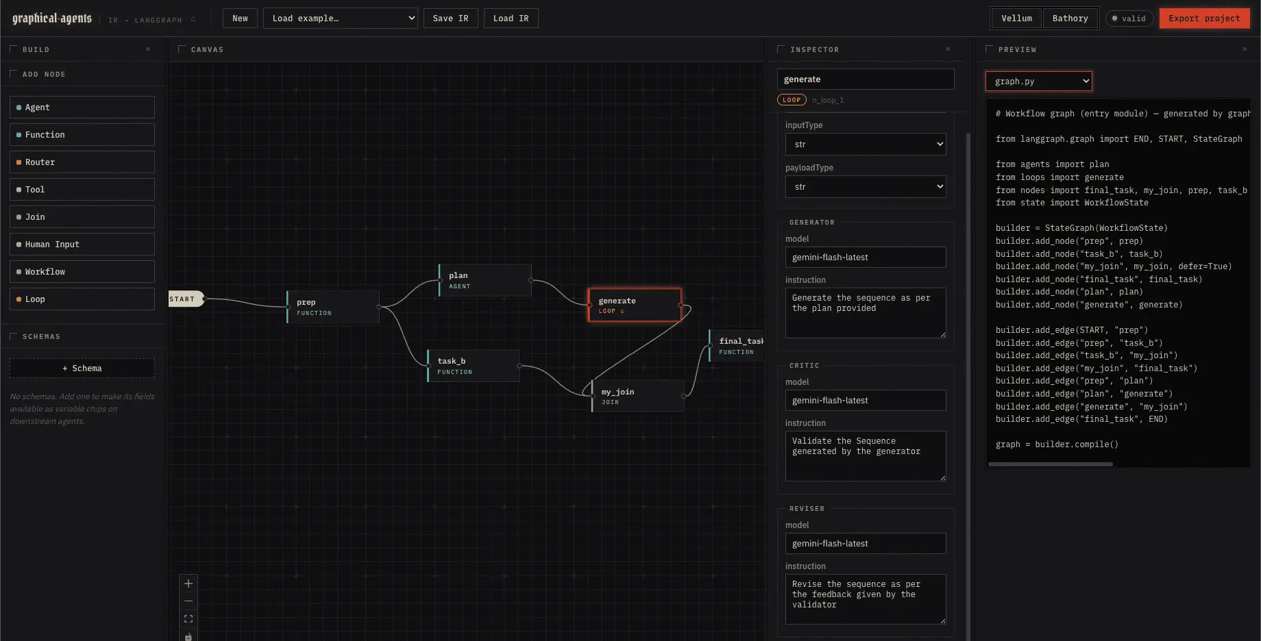1261x641 pixels.
Task: Select the task_b function node
Action: click(474, 366)
